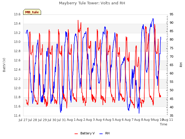
Task: Click the 70 RH axis value
Action: coord(171,56)
